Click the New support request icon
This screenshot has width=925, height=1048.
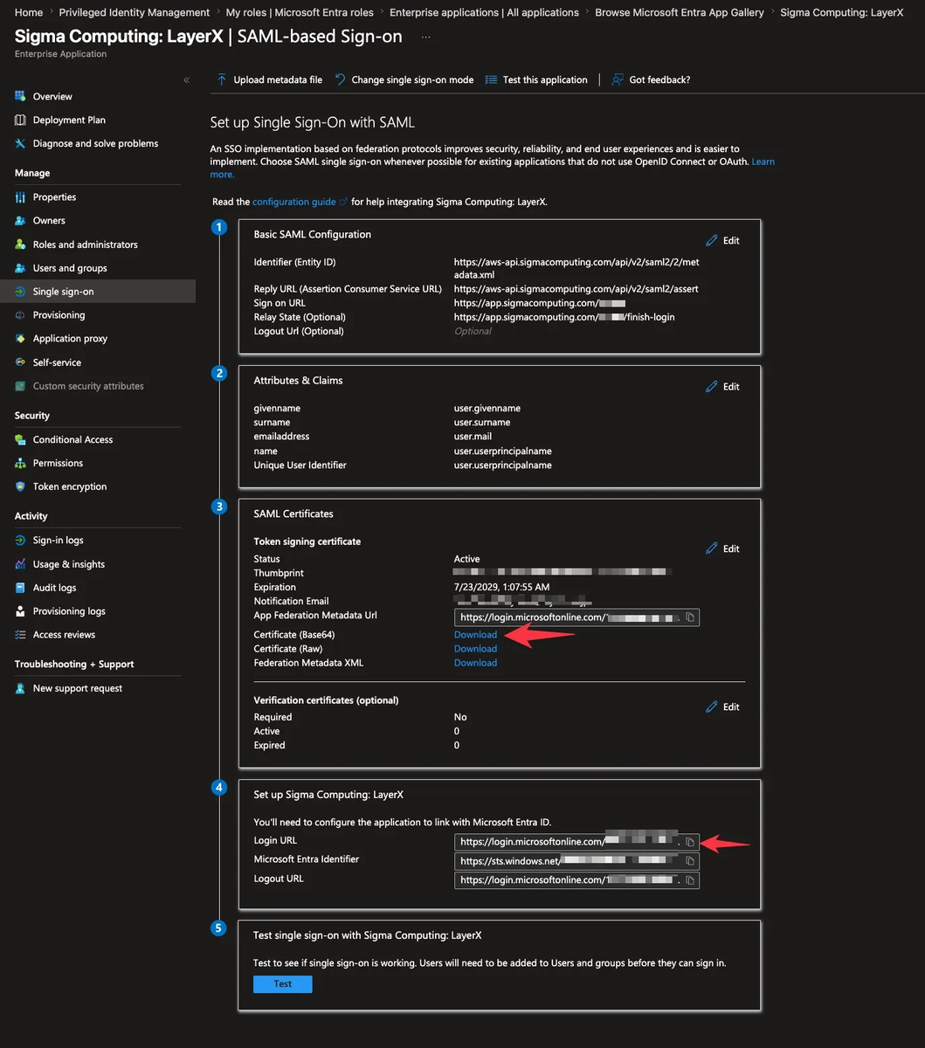point(21,688)
